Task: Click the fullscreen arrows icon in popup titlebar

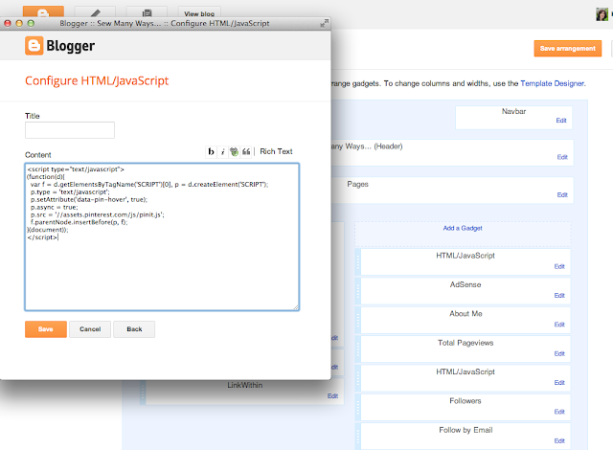Action: coord(324,23)
